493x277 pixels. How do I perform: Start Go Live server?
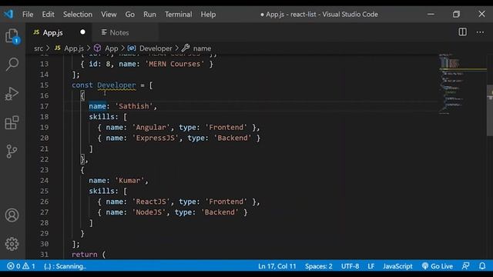[x=438, y=266]
